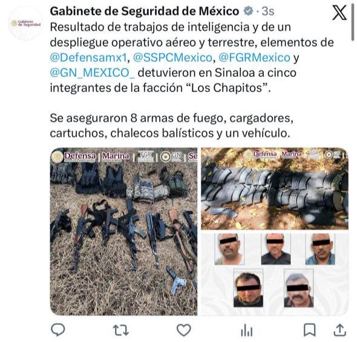Click the X logo in the top corner
This screenshot has width=357, height=342.
coord(339,13)
